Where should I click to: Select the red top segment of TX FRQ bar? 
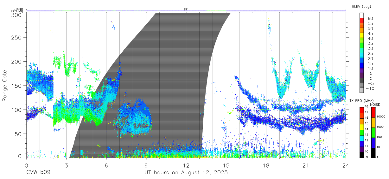[361, 110]
